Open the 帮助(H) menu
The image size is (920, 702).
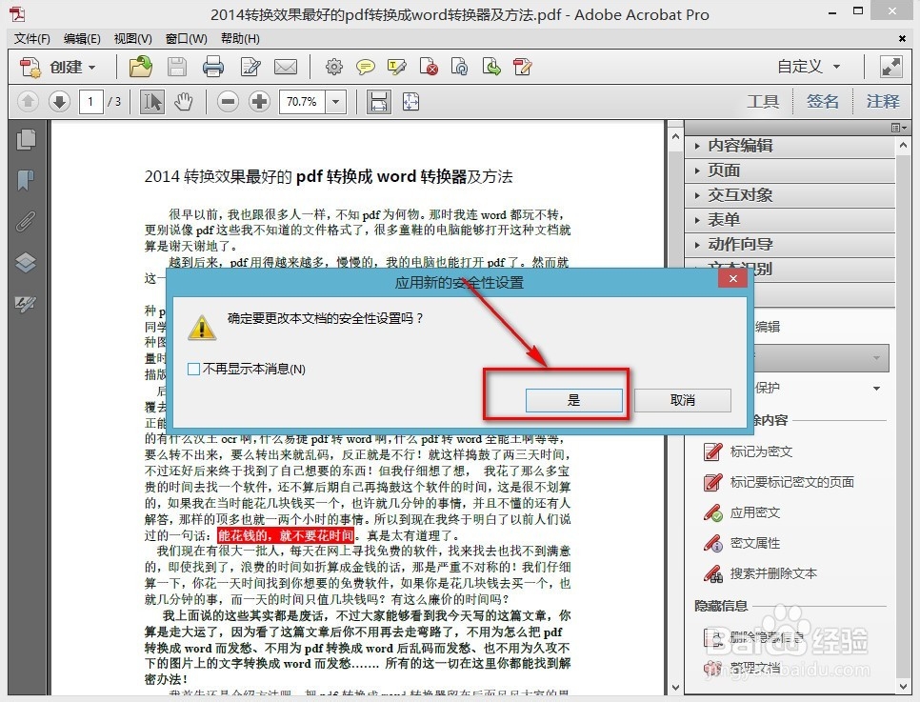coord(240,39)
